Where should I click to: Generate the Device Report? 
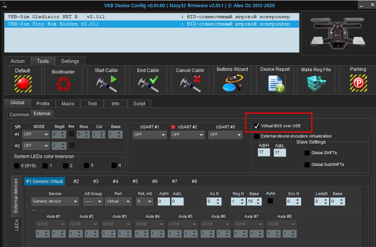click(275, 83)
